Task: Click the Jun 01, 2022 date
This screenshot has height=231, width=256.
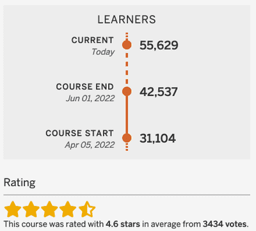Action: coord(90,99)
